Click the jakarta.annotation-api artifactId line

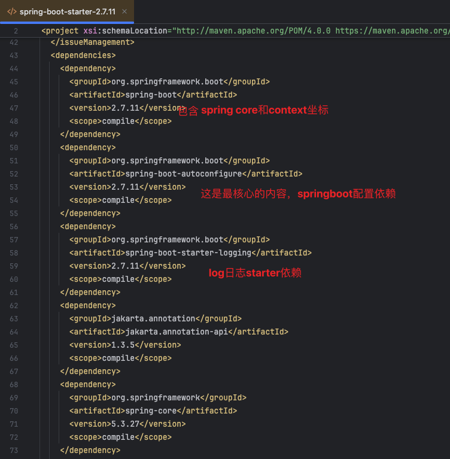(179, 332)
